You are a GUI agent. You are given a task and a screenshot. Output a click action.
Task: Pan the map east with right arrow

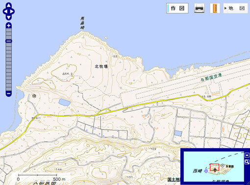12,11
